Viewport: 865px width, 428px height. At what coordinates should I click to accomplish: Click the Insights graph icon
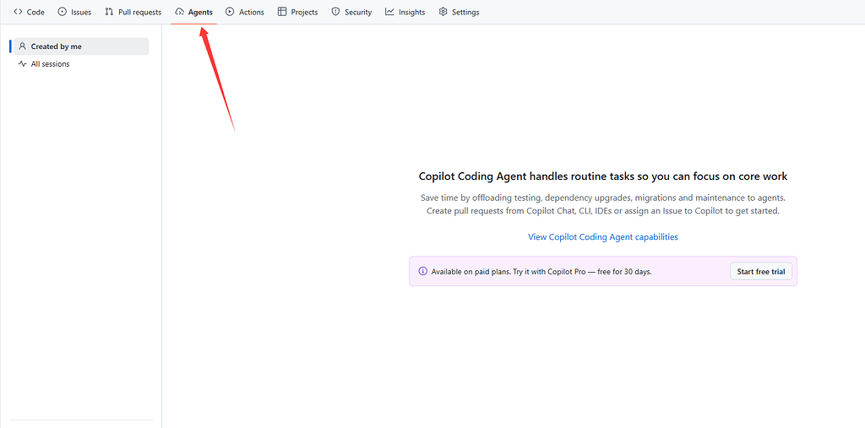[389, 12]
